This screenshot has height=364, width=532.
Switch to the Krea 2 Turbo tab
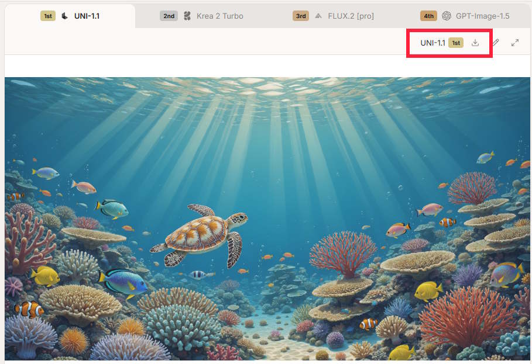point(201,16)
